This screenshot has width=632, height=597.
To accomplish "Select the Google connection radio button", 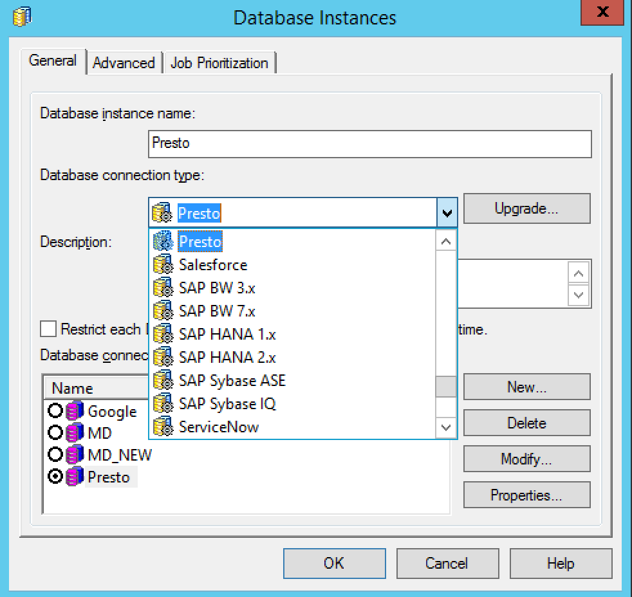I will pos(55,412).
